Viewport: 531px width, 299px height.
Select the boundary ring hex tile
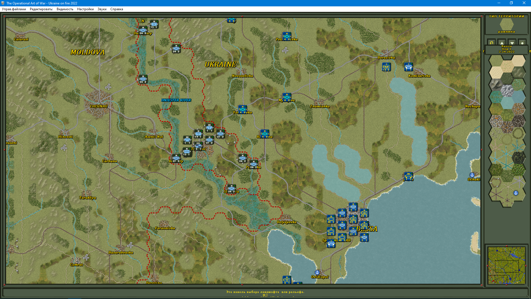(x=496, y=182)
